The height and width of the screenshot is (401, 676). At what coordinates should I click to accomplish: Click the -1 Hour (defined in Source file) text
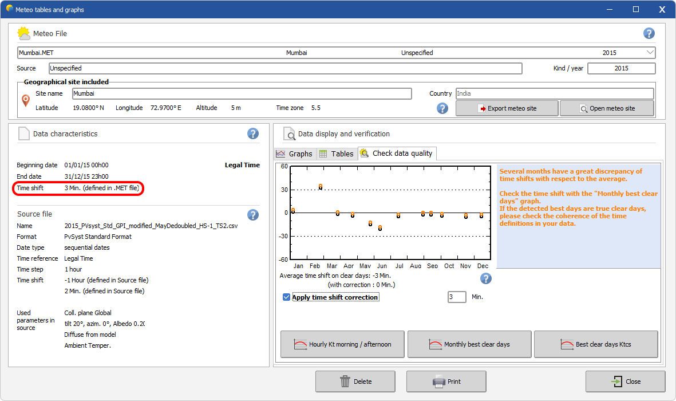tap(106, 280)
